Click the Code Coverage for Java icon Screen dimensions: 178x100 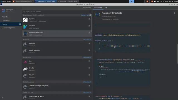click(25, 87)
